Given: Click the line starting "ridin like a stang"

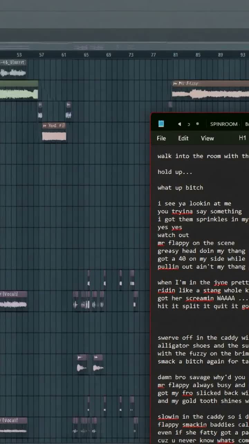Looking at the screenshot, I should point(203,290).
